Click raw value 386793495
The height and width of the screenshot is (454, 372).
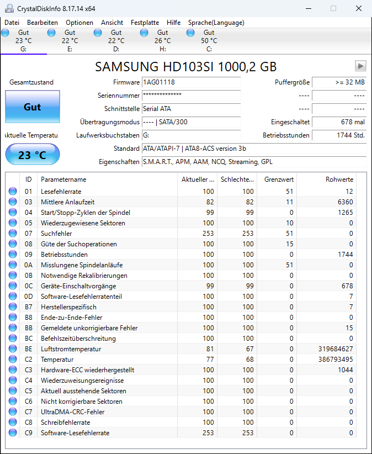(x=336, y=360)
